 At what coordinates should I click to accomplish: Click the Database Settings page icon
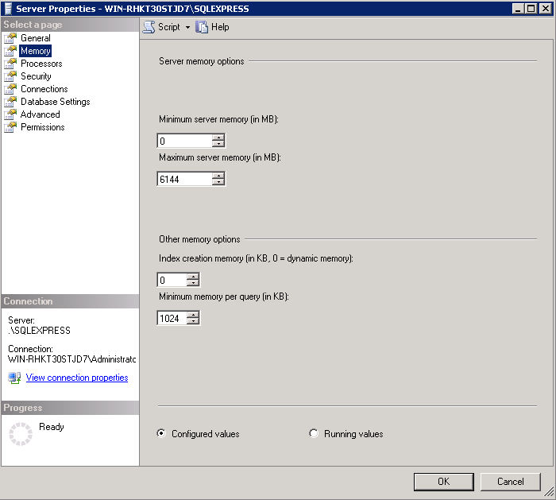coord(10,102)
